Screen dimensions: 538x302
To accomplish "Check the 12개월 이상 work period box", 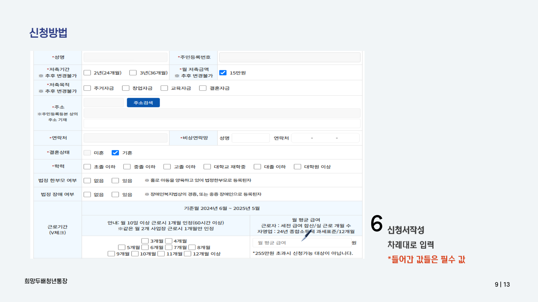I will click(x=187, y=254).
